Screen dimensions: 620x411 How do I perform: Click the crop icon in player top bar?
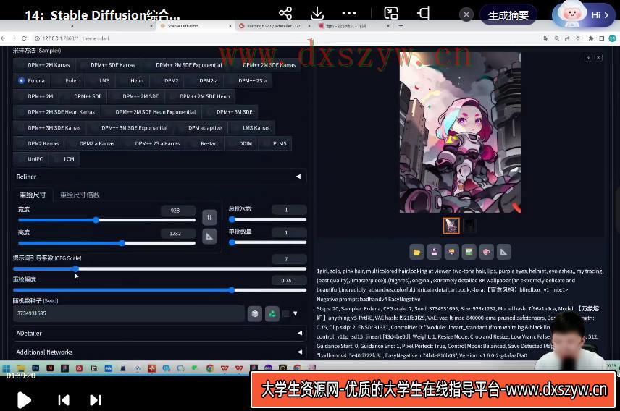pyautogui.click(x=424, y=13)
